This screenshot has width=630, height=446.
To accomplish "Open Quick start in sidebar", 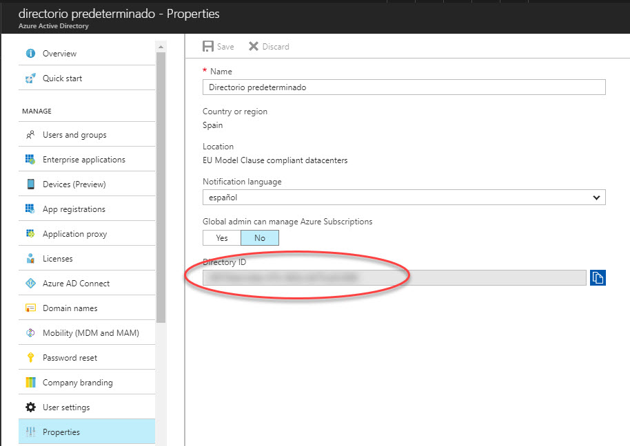I will tap(87, 78).
